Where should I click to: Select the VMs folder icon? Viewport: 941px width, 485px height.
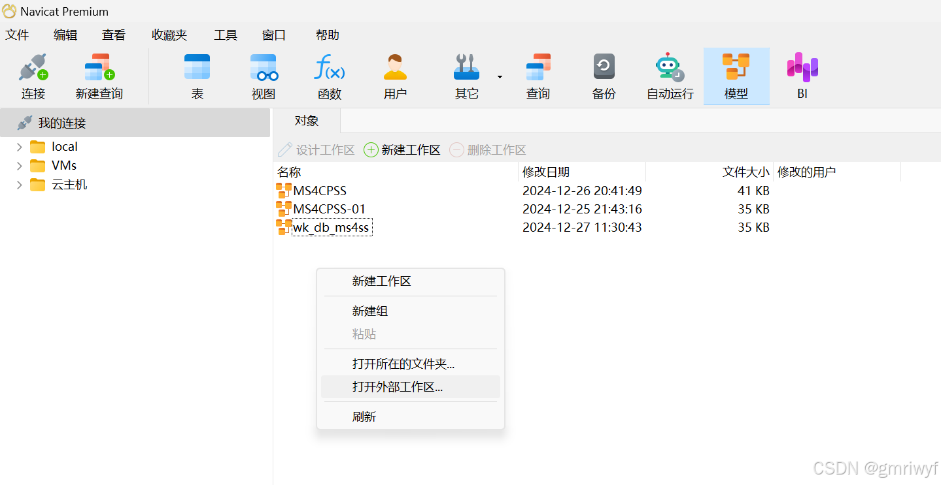(38, 166)
